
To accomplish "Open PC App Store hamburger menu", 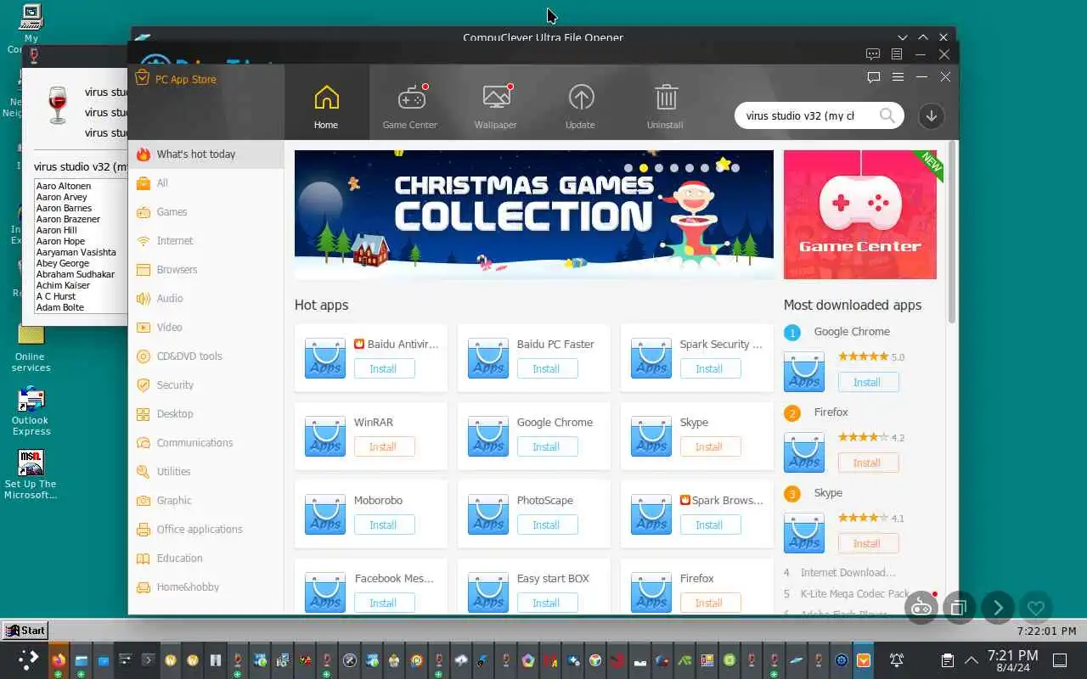I will click(898, 76).
